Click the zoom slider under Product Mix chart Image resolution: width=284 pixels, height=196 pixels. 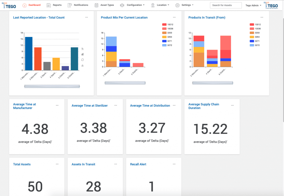[125, 83]
